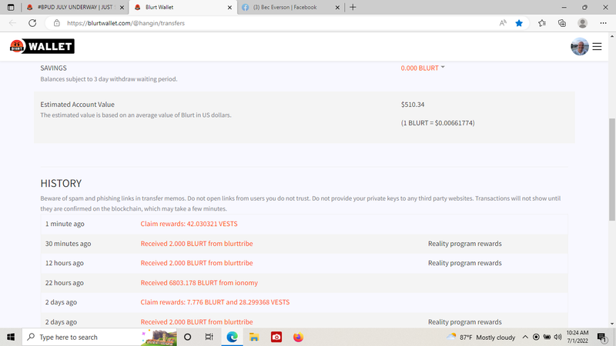Image resolution: width=616 pixels, height=346 pixels.
Task: Open Microsoft Edge from taskbar
Action: [233, 337]
